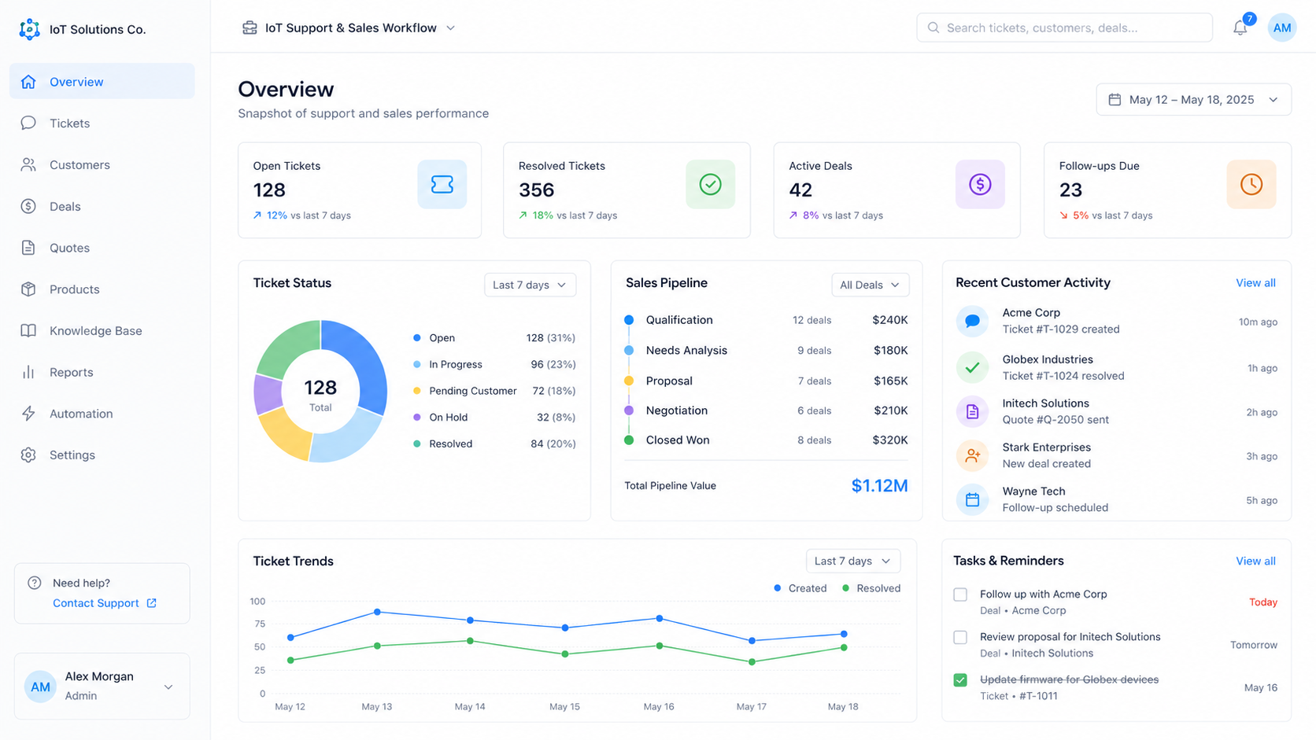Open the IoT Support & Sales Workflow dropdown

pos(349,28)
